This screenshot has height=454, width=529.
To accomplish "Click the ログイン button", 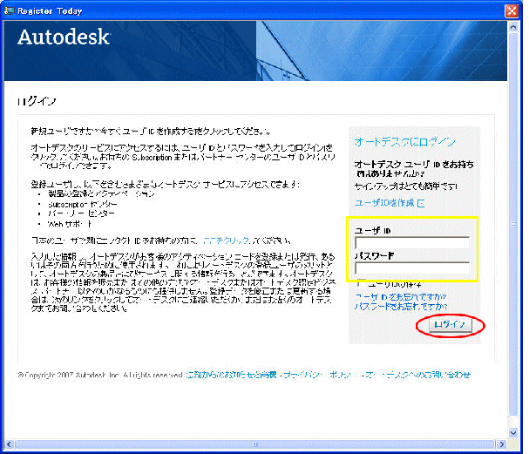I will point(450,326).
